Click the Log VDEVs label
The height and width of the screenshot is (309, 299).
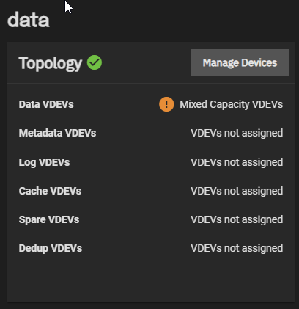(44, 162)
